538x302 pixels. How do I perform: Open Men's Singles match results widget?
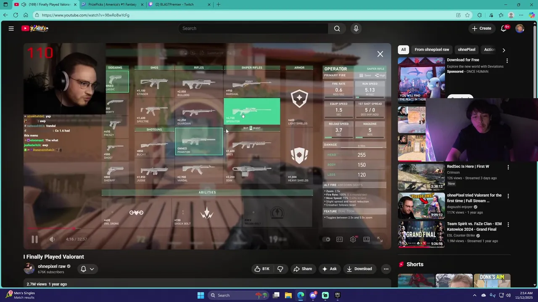pos(20,295)
